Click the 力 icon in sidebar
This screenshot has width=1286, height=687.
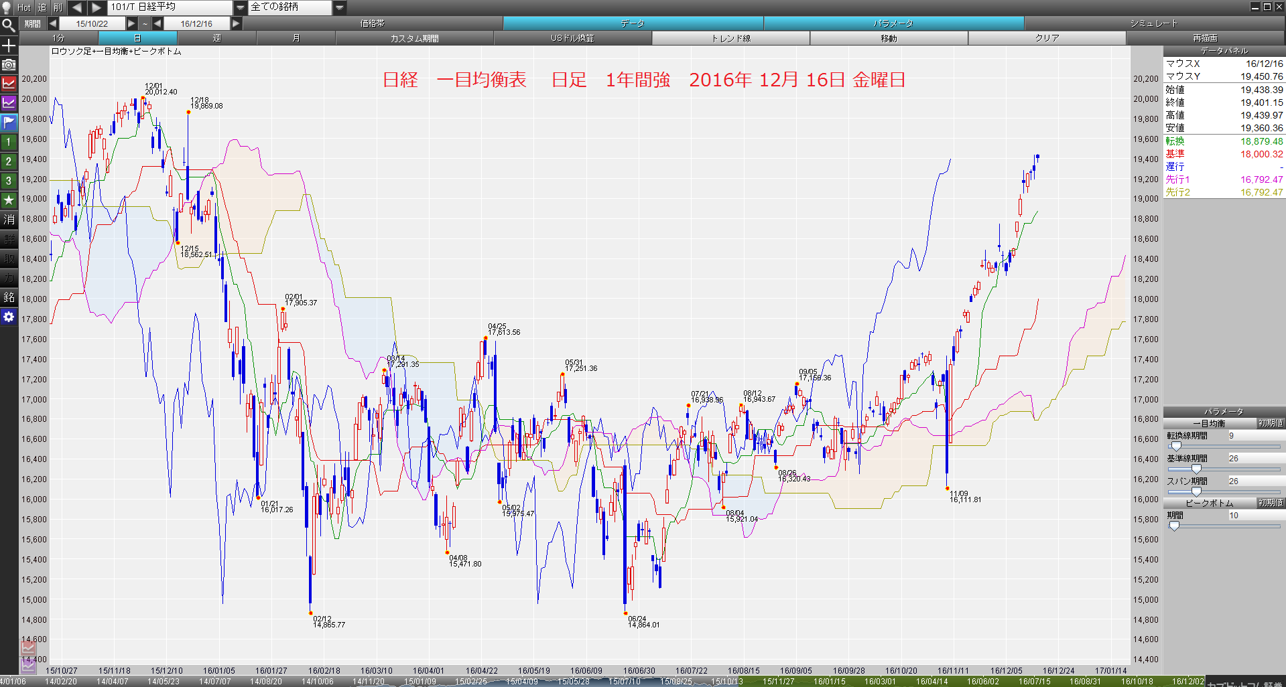[9, 278]
